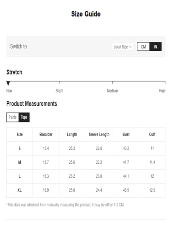Click the Size column header
Image resolution: width=169 pixels, height=225 pixels.
tap(20, 135)
